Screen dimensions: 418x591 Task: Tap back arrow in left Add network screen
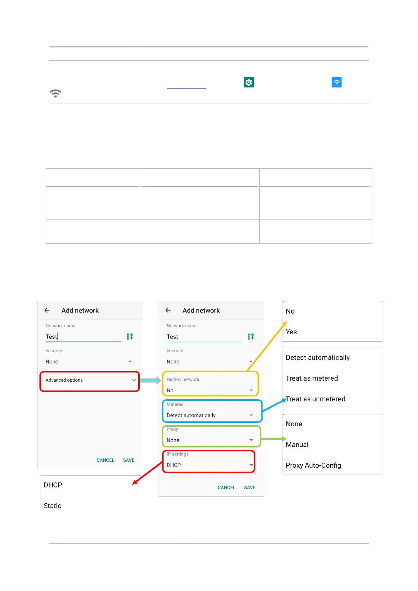47,310
